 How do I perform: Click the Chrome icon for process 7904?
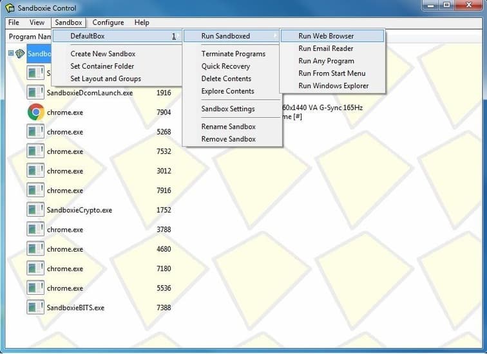coord(35,112)
